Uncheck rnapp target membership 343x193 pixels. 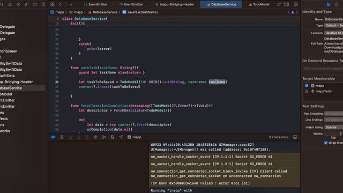(x=307, y=86)
